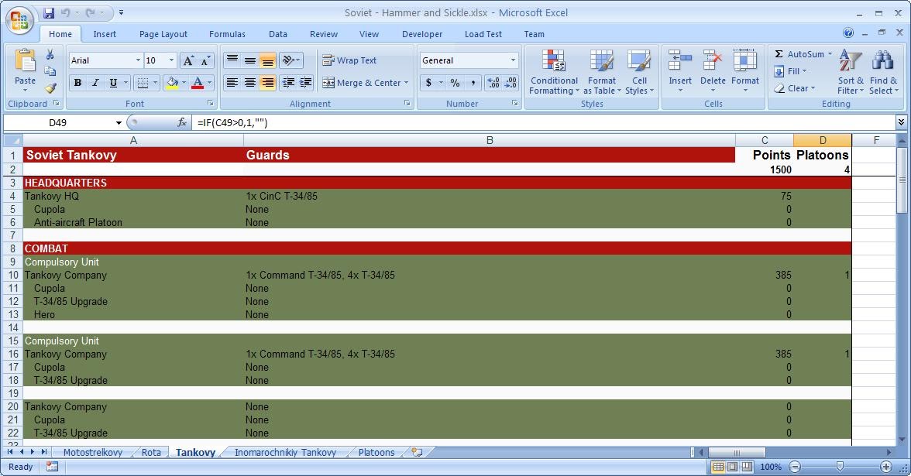Open Find & Select menu

pos(883,72)
